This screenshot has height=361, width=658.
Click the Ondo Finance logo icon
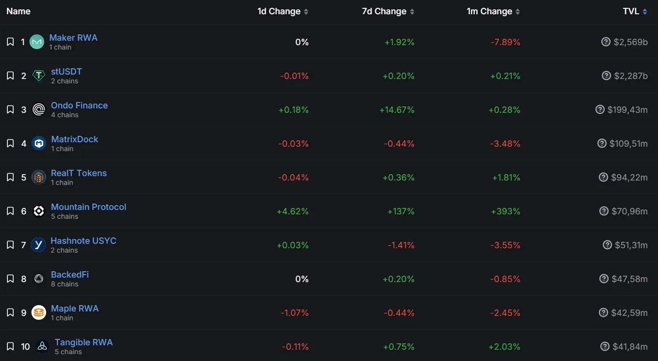39,110
